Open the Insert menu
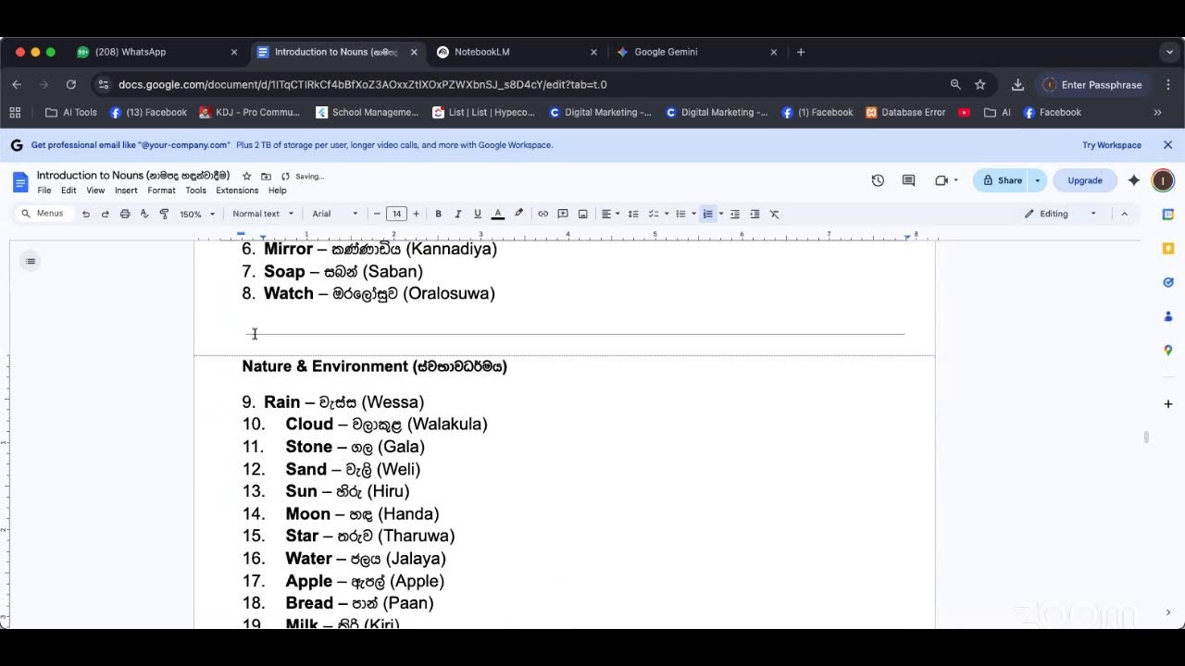Viewport: 1185px width, 666px height. [126, 191]
